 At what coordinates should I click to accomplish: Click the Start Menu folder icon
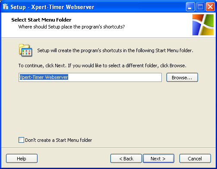[25, 50]
